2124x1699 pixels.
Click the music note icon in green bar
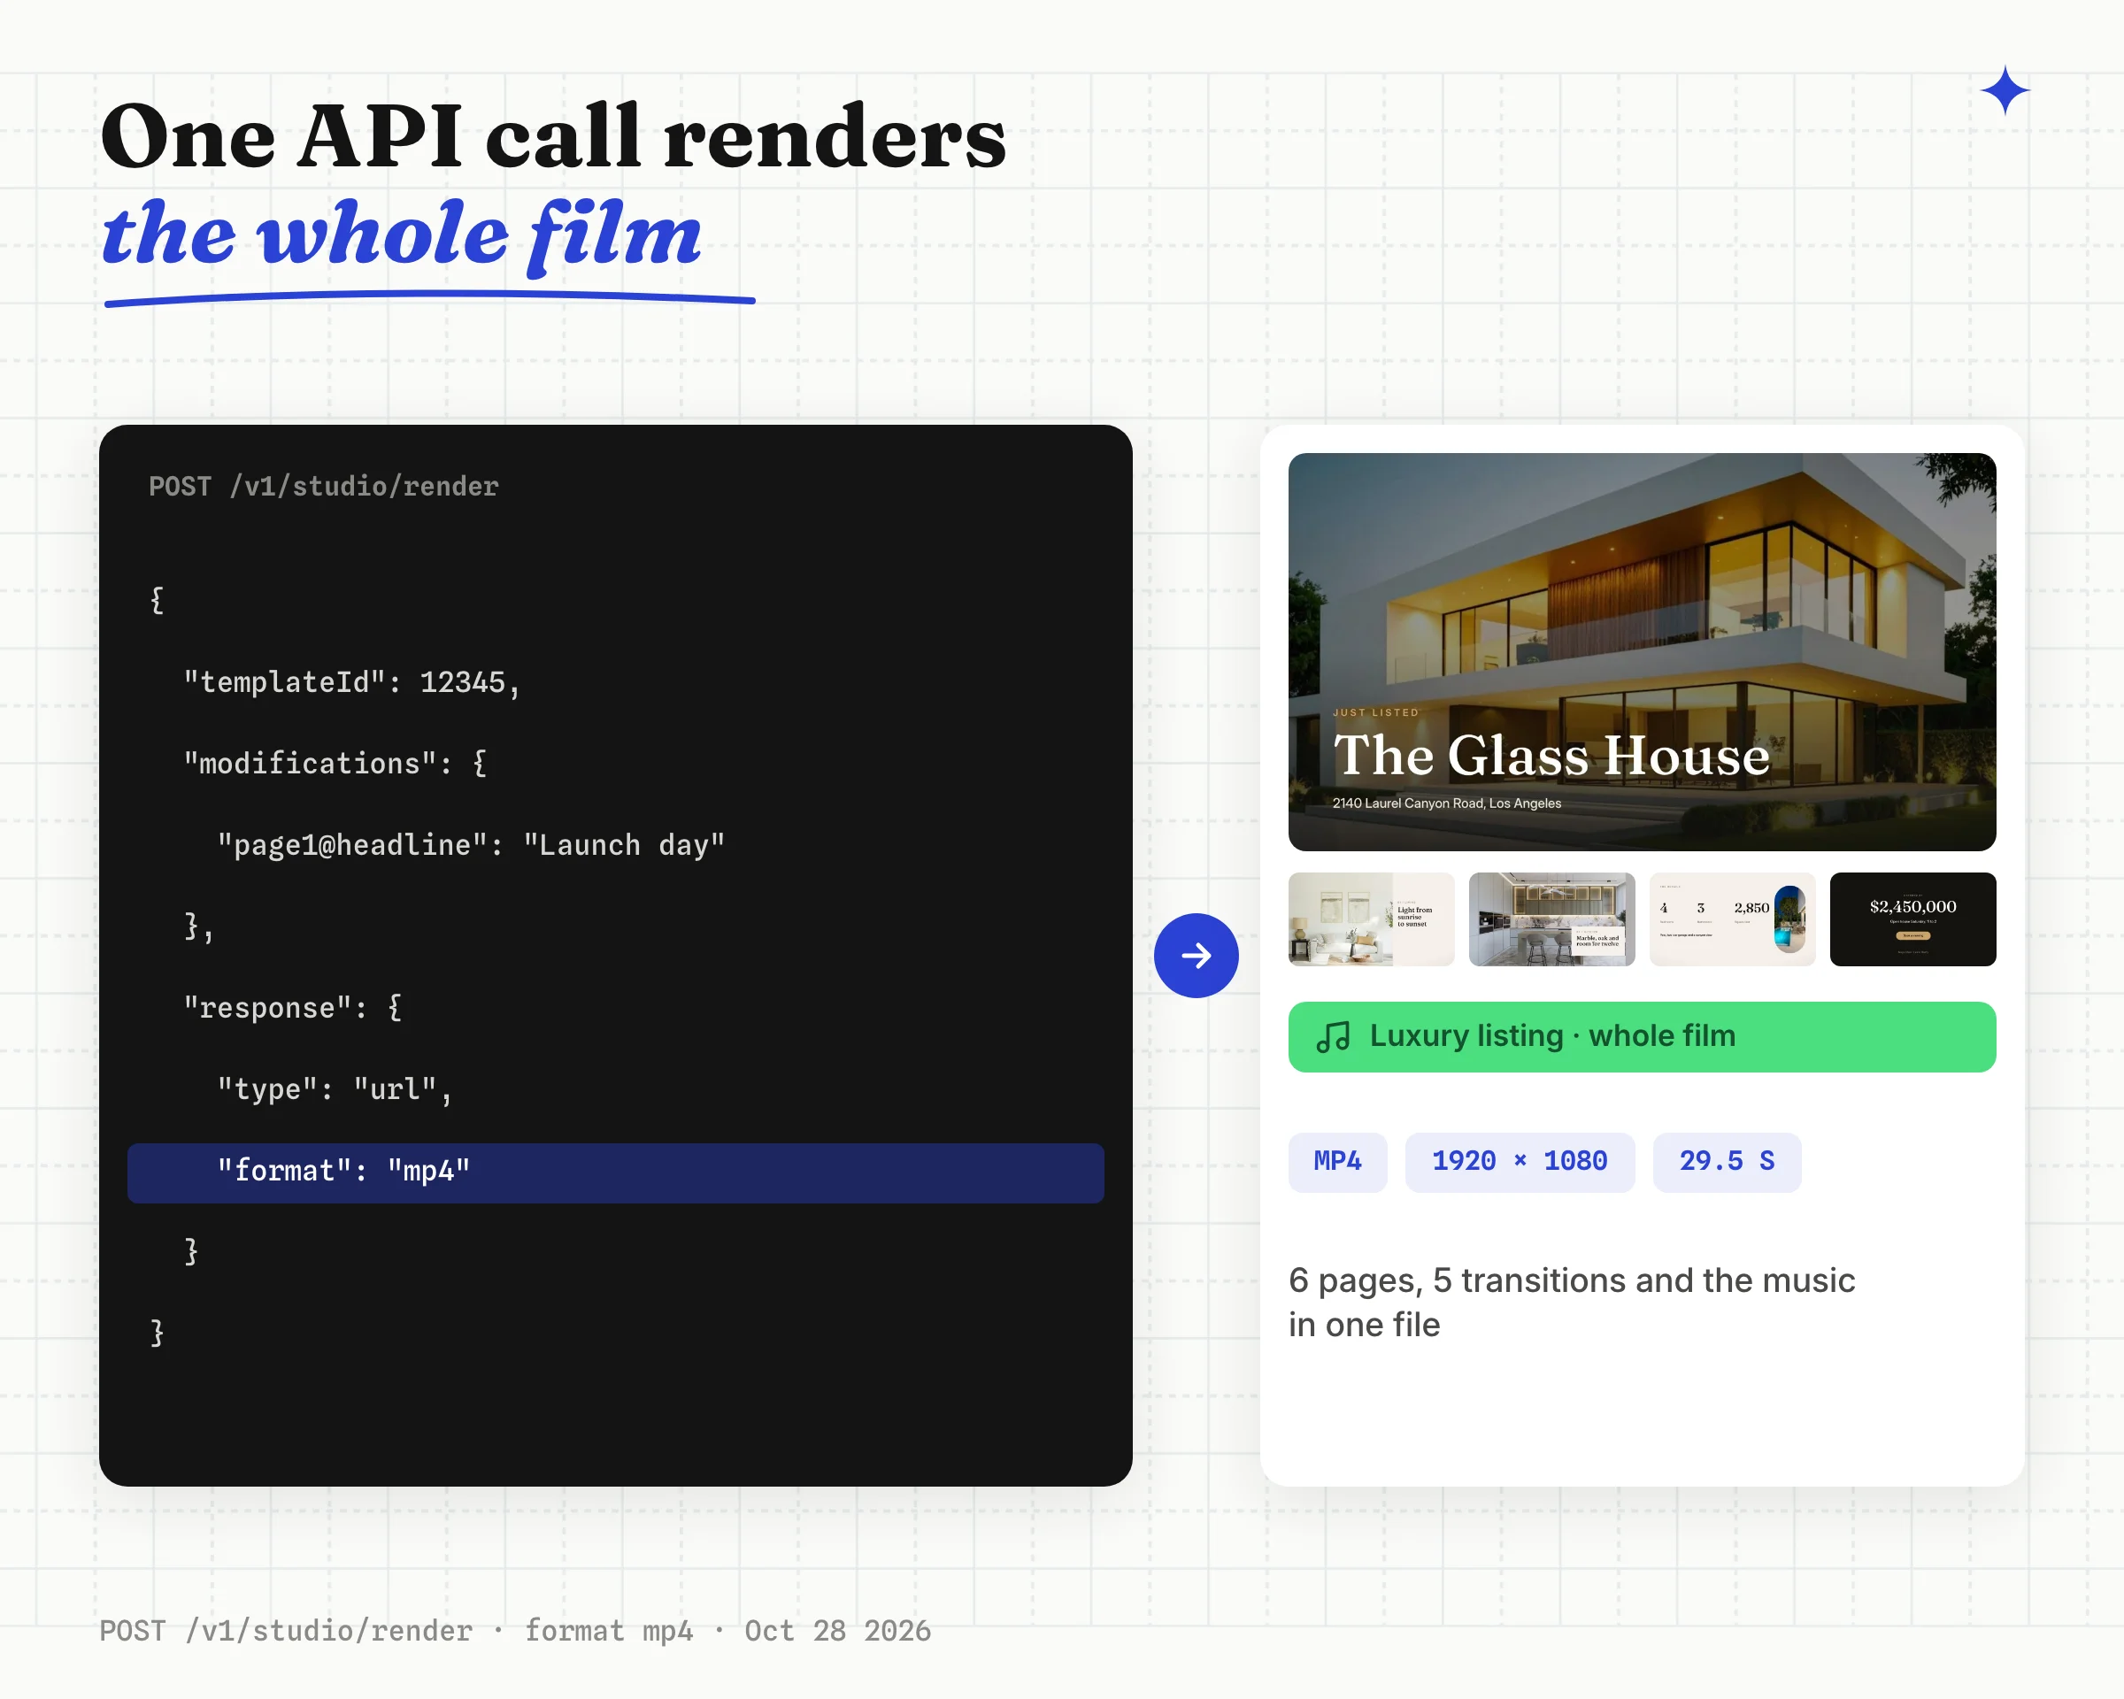pyautogui.click(x=1333, y=1036)
